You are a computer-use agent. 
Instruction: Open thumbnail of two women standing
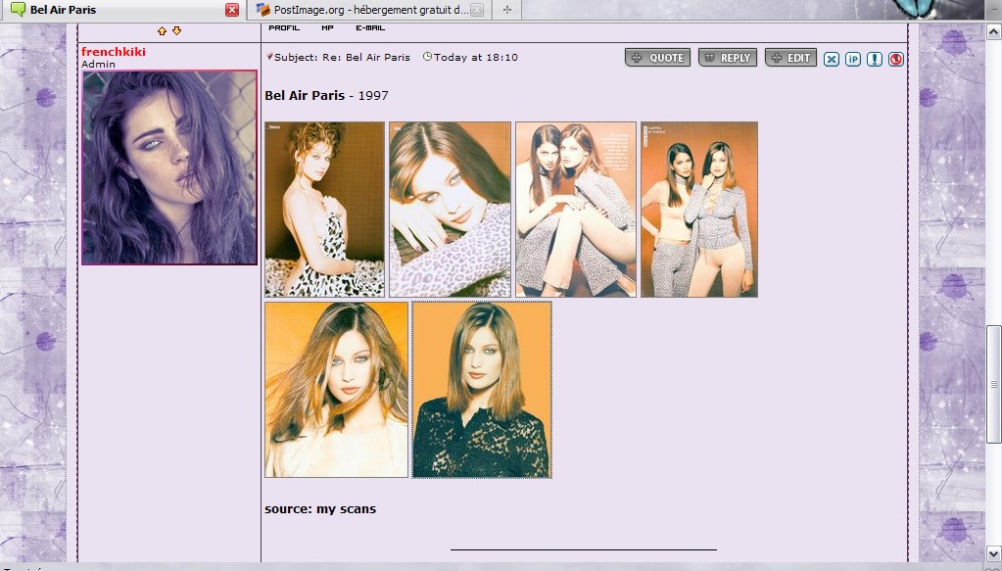click(699, 210)
